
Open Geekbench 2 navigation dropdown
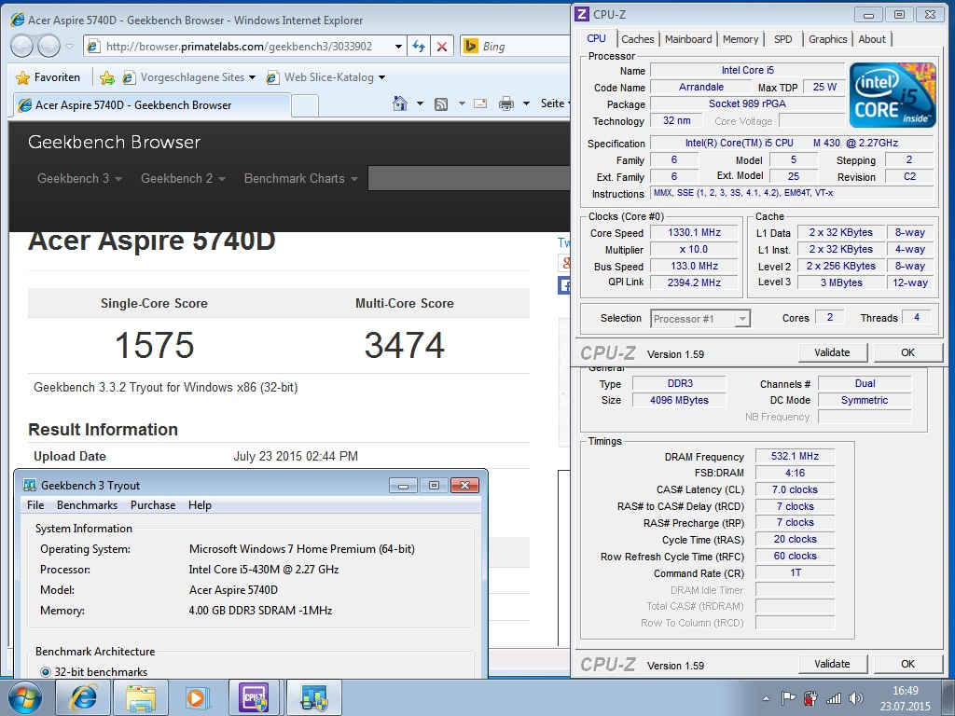pyautogui.click(x=184, y=178)
